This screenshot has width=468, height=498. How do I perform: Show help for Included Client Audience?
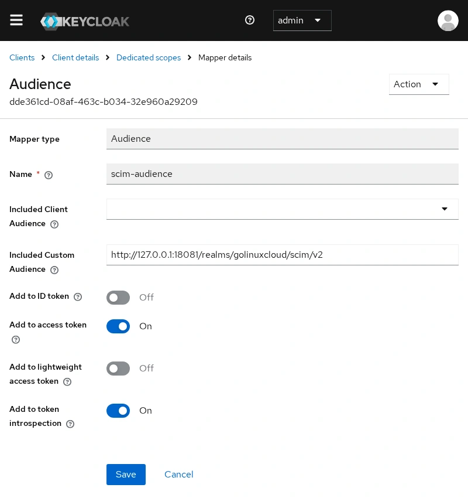click(54, 224)
